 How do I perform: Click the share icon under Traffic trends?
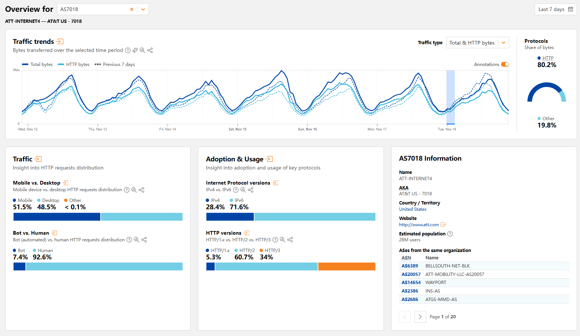pos(150,50)
